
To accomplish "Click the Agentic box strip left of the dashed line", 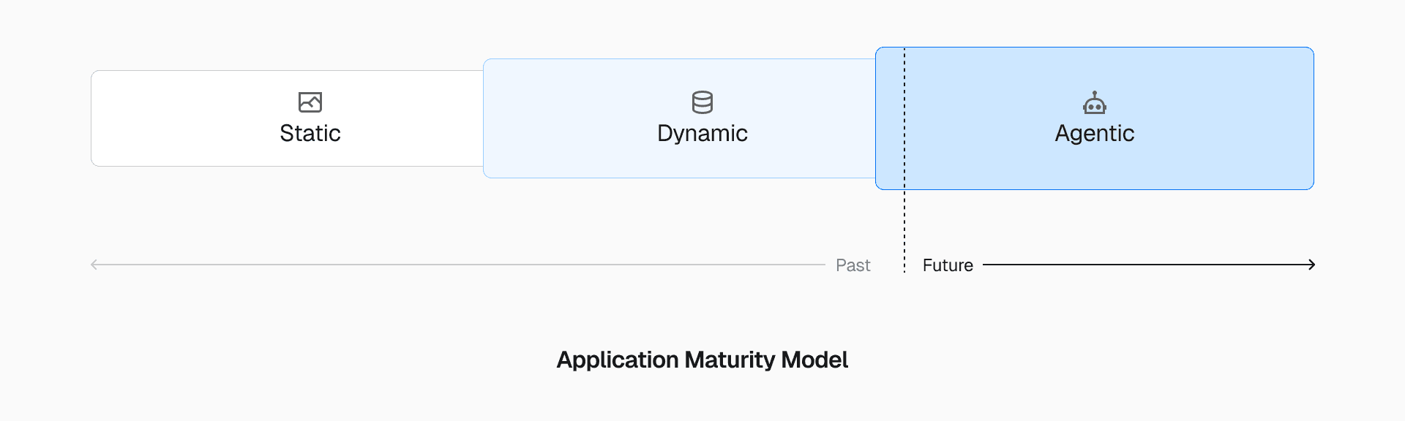I will pos(890,118).
